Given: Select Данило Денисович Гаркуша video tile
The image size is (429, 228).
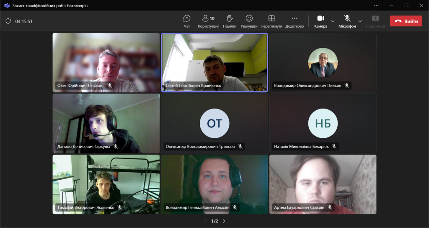Looking at the screenshot, I should pyautogui.click(x=106, y=124).
